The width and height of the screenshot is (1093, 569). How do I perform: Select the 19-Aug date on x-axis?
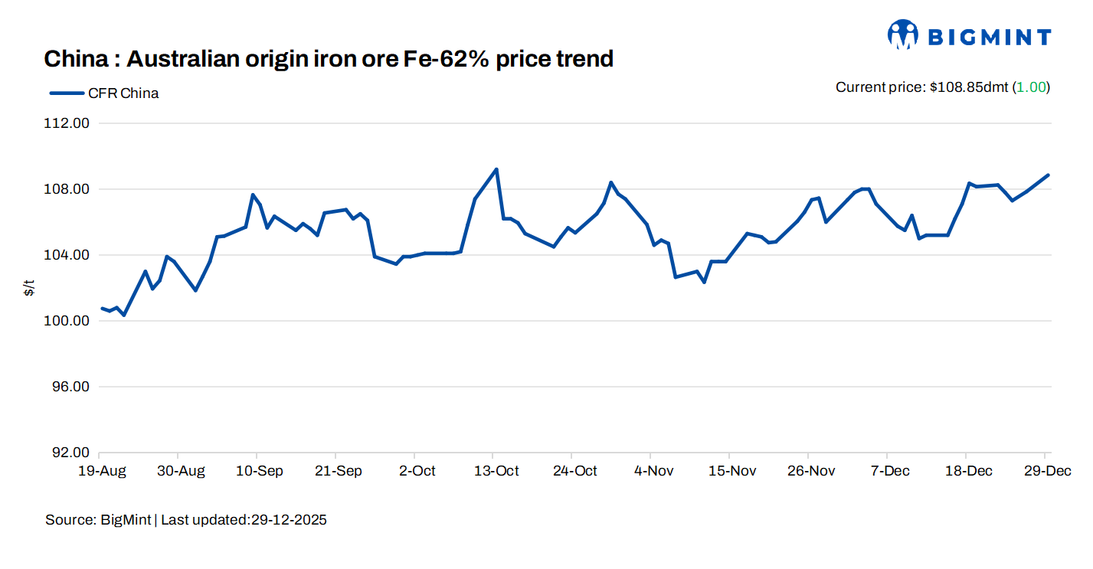click(x=101, y=471)
